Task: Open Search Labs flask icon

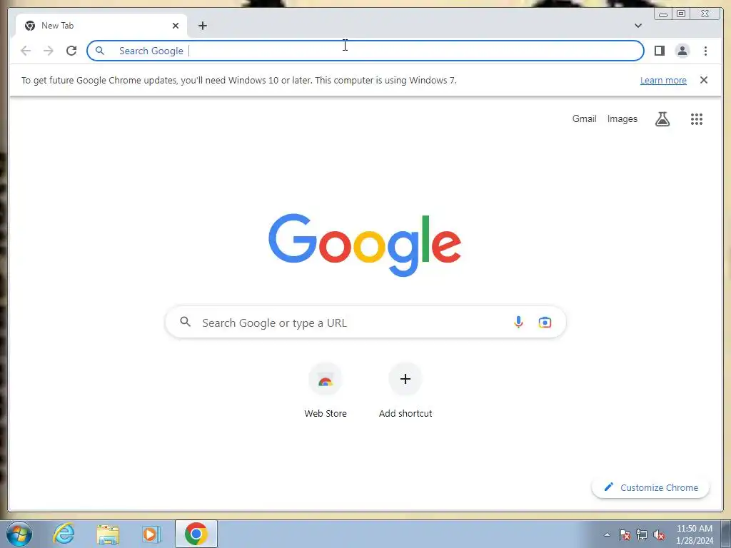Action: [662, 119]
